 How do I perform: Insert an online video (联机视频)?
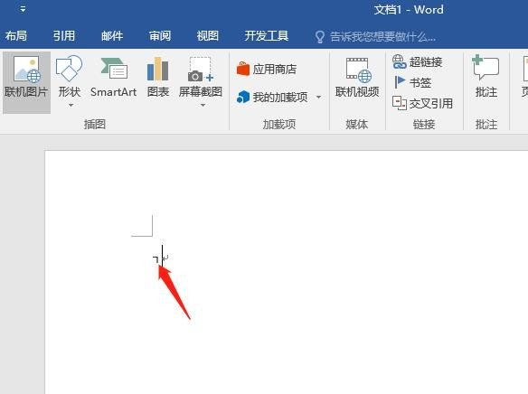click(x=357, y=78)
